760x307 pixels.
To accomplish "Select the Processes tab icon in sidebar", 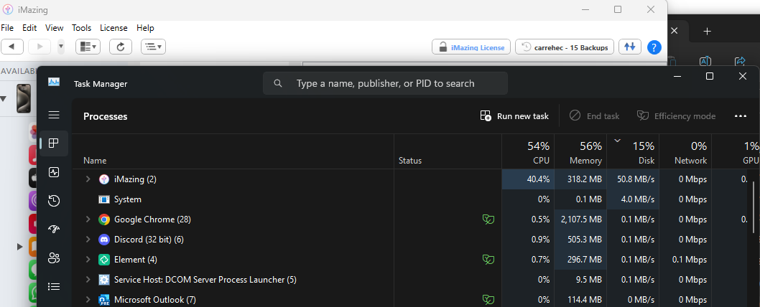I will (x=54, y=143).
